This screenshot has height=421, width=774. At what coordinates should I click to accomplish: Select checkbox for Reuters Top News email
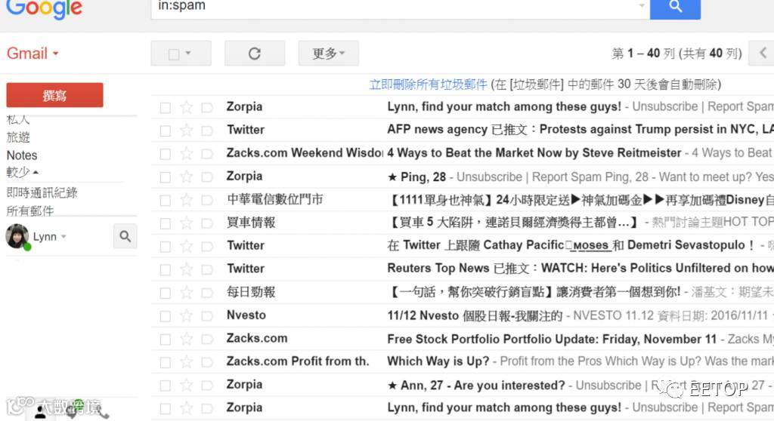click(165, 269)
